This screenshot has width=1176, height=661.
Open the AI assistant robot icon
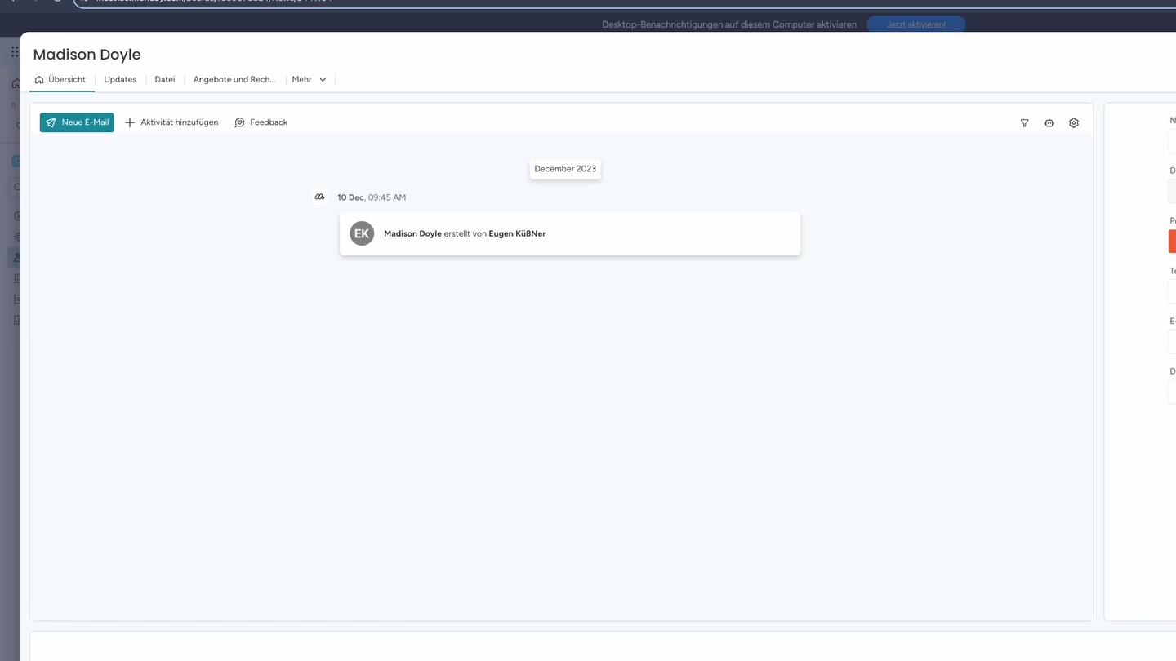pyautogui.click(x=1049, y=122)
